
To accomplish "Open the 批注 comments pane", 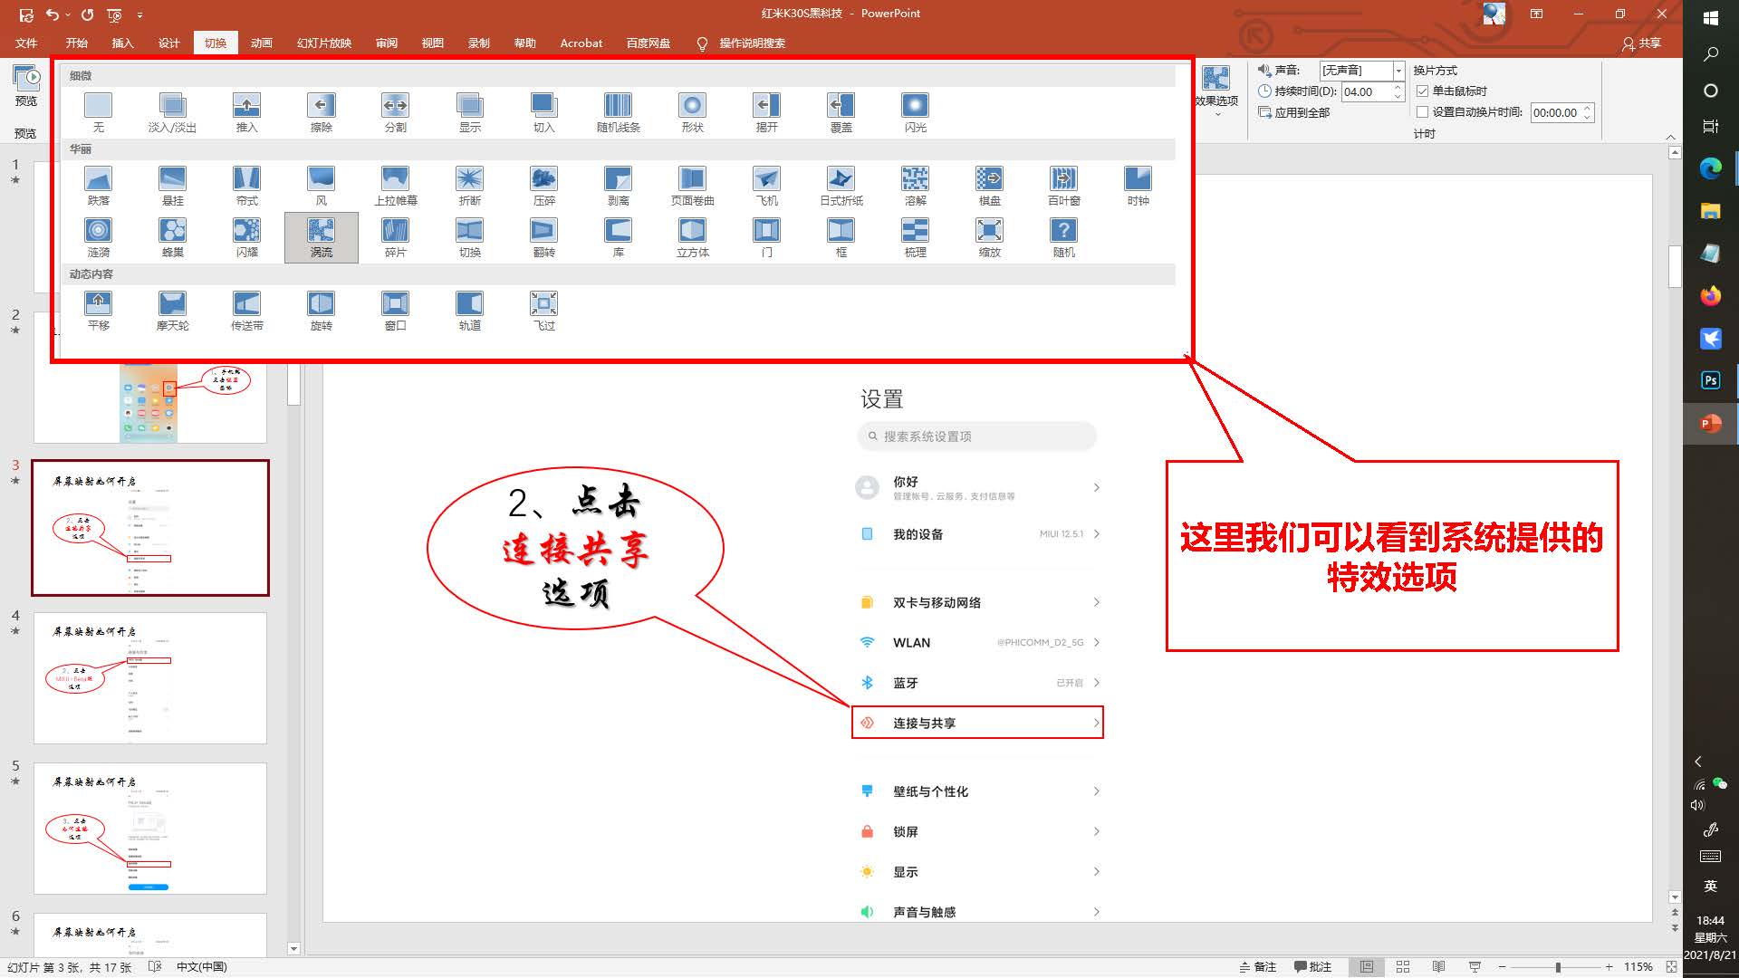I will coord(1312,967).
